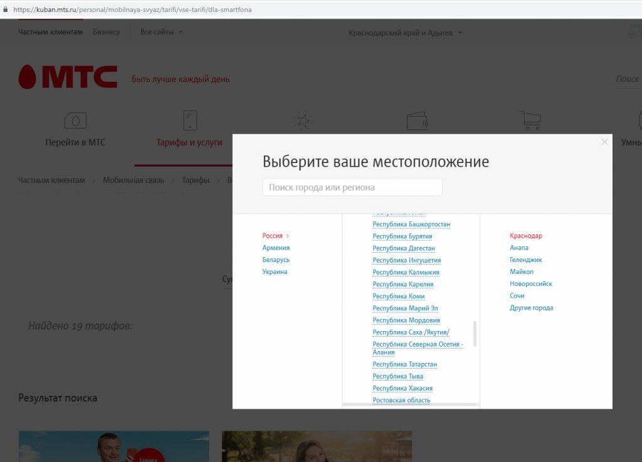Image resolution: width=642 pixels, height=462 pixels.
Task: Click the wallet icon in navigation
Action: click(417, 120)
